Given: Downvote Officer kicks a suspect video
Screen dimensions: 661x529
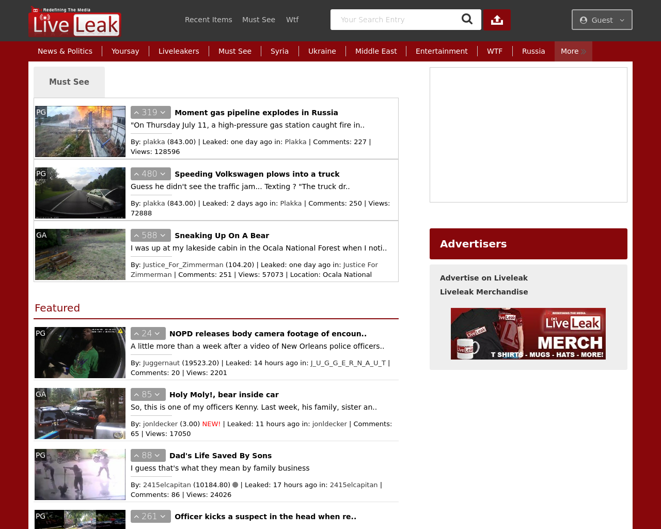Looking at the screenshot, I should pos(163,517).
